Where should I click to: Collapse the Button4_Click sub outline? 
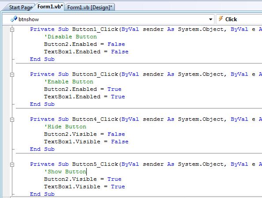coord(12,120)
